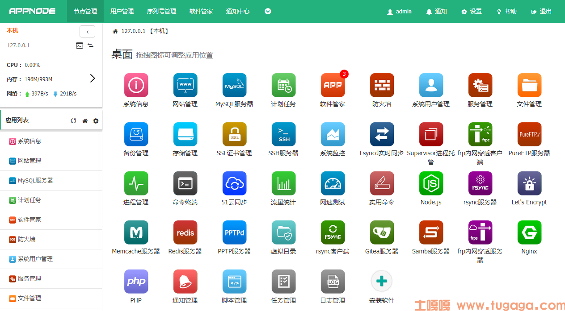Open the PHP app icon
This screenshot has height=311, width=565.
[x=136, y=282]
